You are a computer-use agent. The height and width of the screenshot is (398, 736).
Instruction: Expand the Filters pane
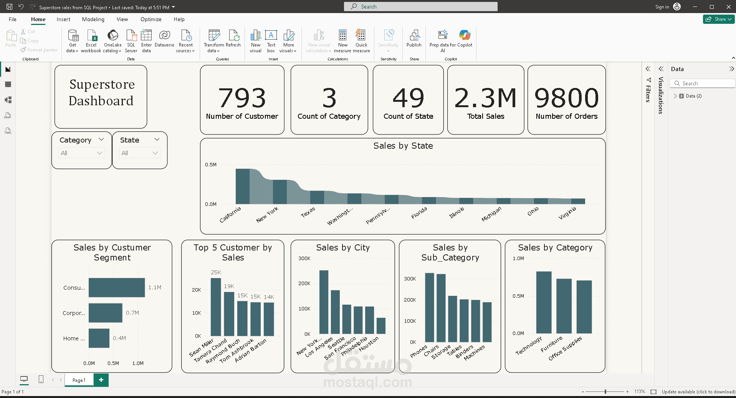(x=648, y=69)
